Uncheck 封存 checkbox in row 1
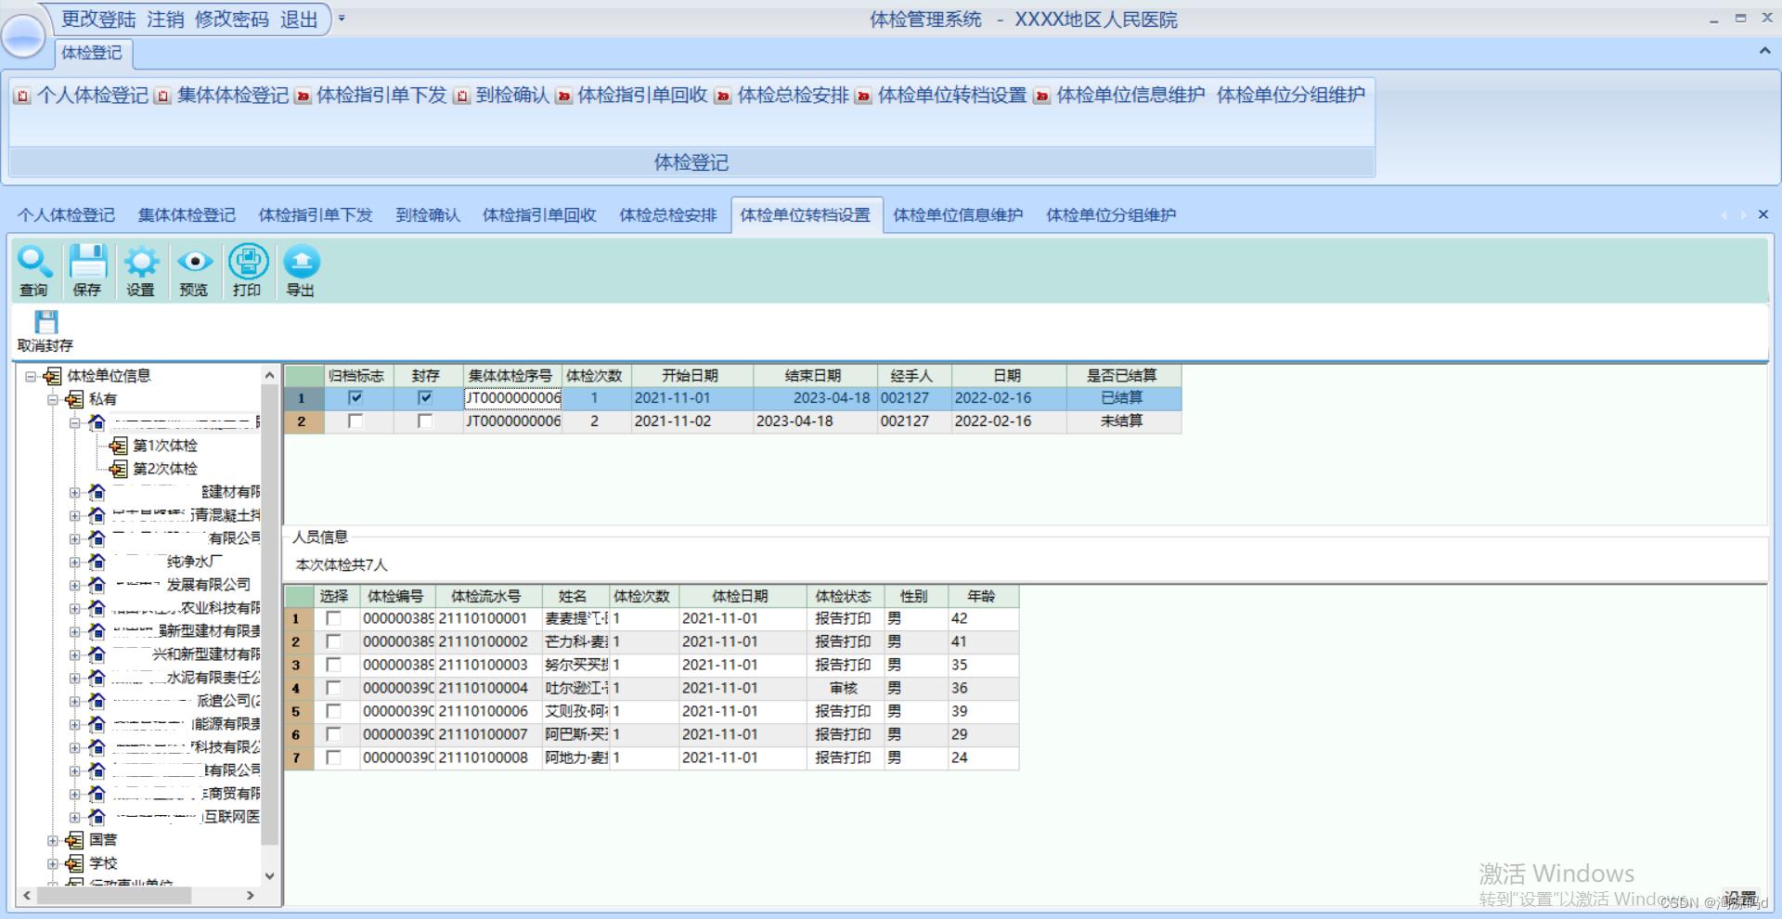 425,398
